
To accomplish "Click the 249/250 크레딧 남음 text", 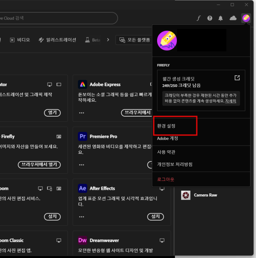I will point(181,85).
